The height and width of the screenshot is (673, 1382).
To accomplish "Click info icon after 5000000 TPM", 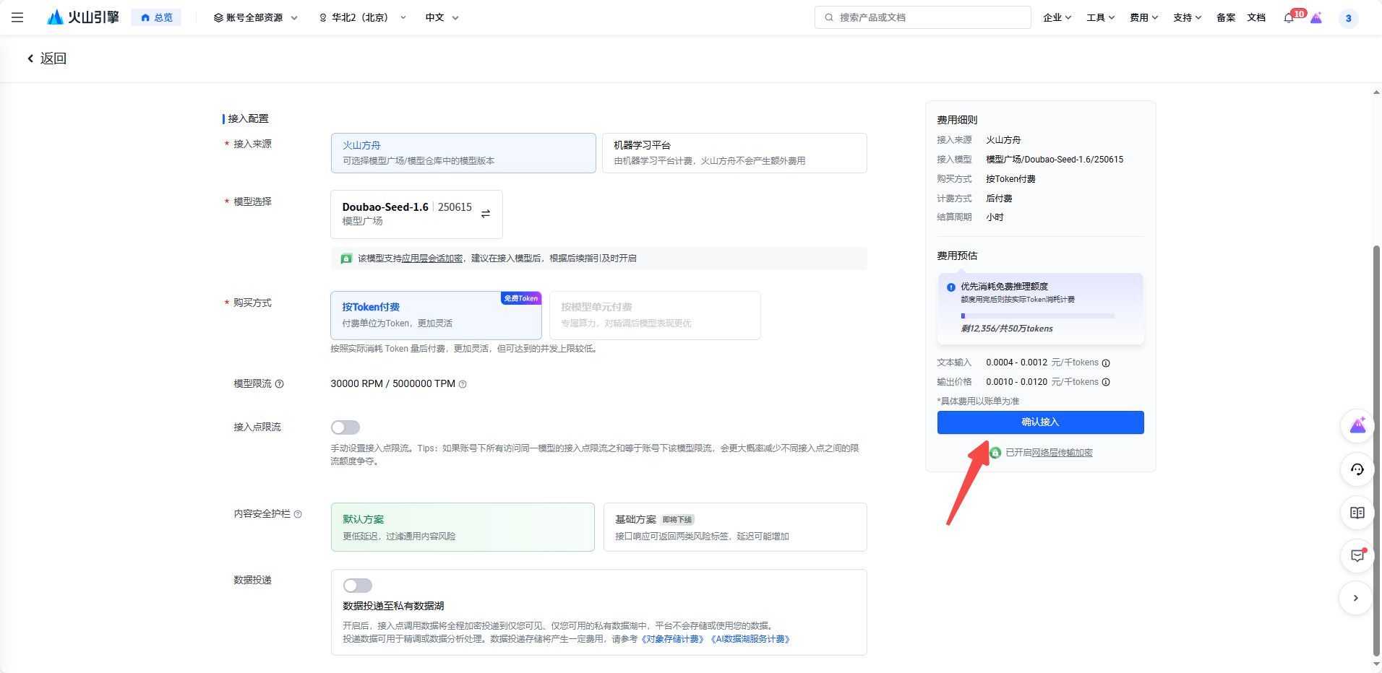I will coord(463,384).
